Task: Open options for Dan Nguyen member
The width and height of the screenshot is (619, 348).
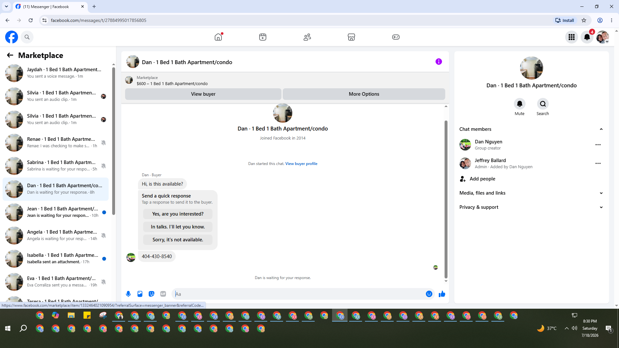Action: 598,145
